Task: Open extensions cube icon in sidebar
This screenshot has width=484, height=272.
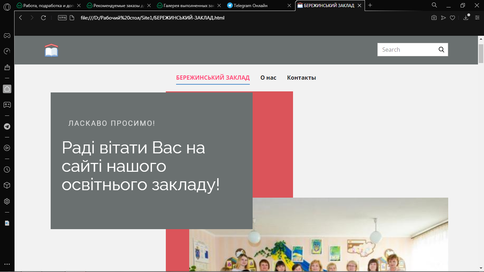Action: coord(7,185)
